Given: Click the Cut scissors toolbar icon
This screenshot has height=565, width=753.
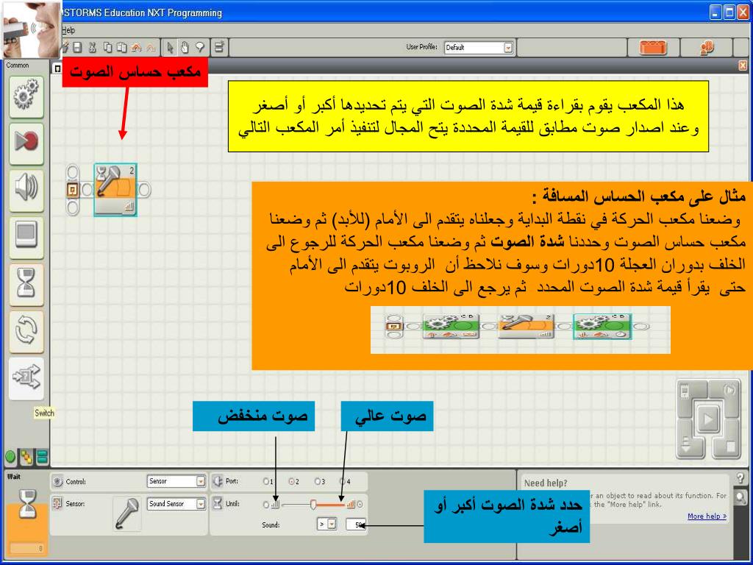Looking at the screenshot, I should 93,47.
